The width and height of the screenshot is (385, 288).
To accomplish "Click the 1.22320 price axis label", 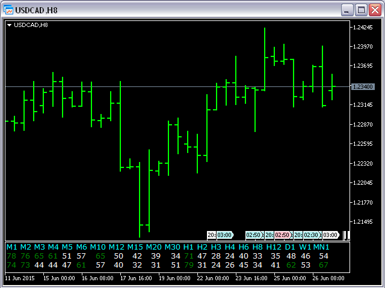I will point(363,163).
